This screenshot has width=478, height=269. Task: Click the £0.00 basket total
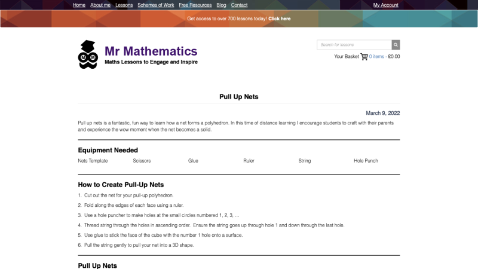(394, 56)
